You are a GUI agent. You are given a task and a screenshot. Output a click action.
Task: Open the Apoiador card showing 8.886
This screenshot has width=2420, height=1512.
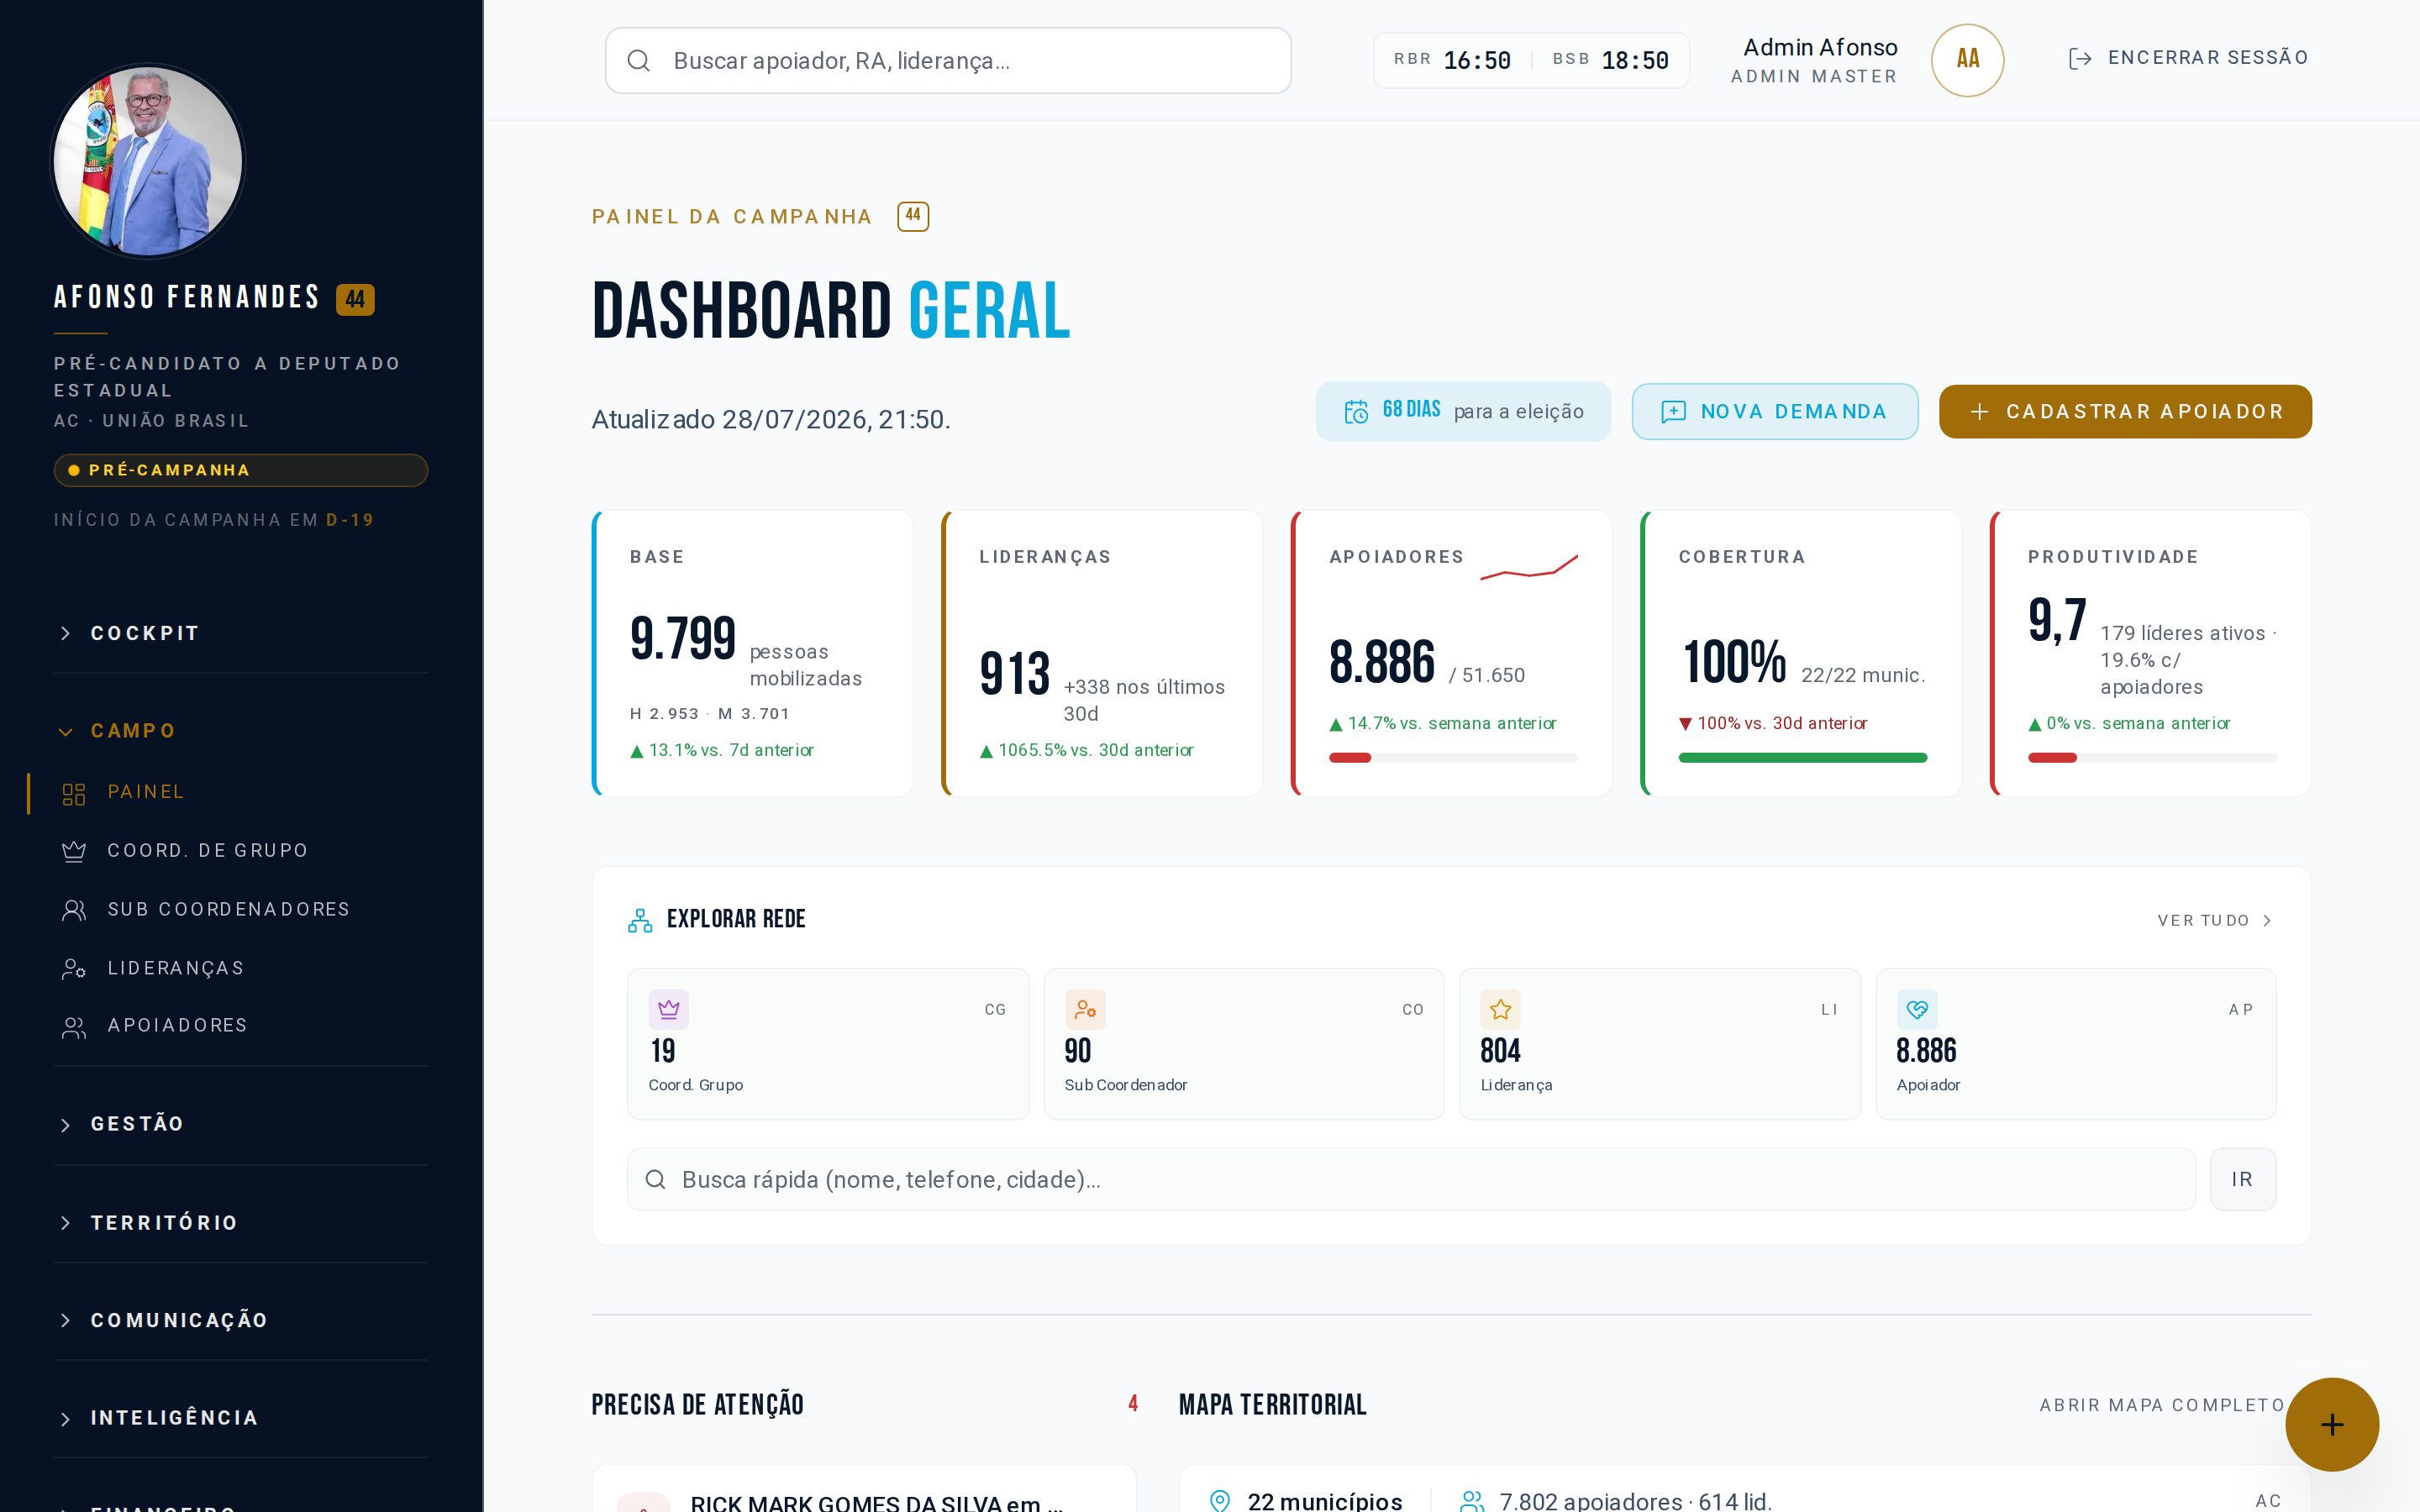pyautogui.click(x=2076, y=1044)
